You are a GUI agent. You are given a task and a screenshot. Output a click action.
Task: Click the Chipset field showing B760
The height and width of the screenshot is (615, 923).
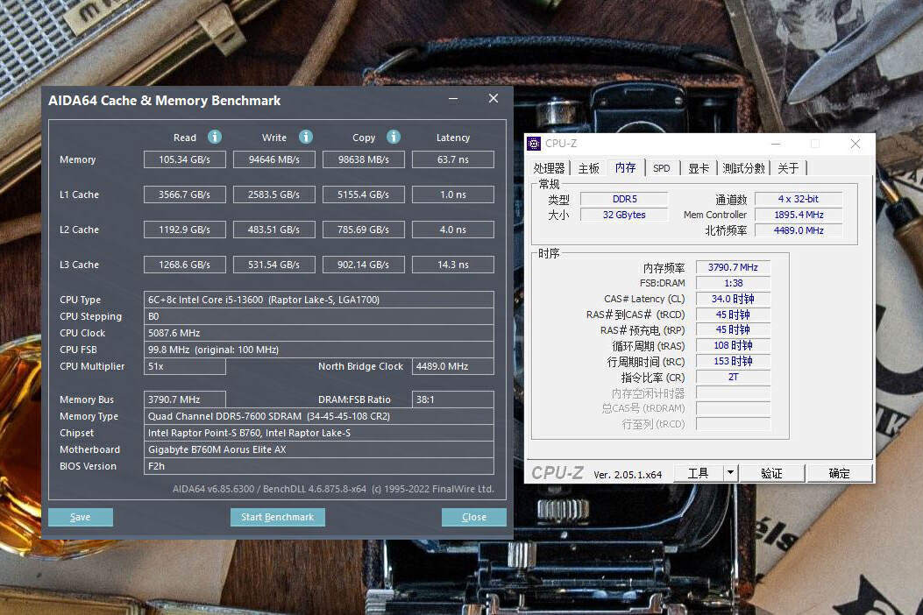pos(319,433)
